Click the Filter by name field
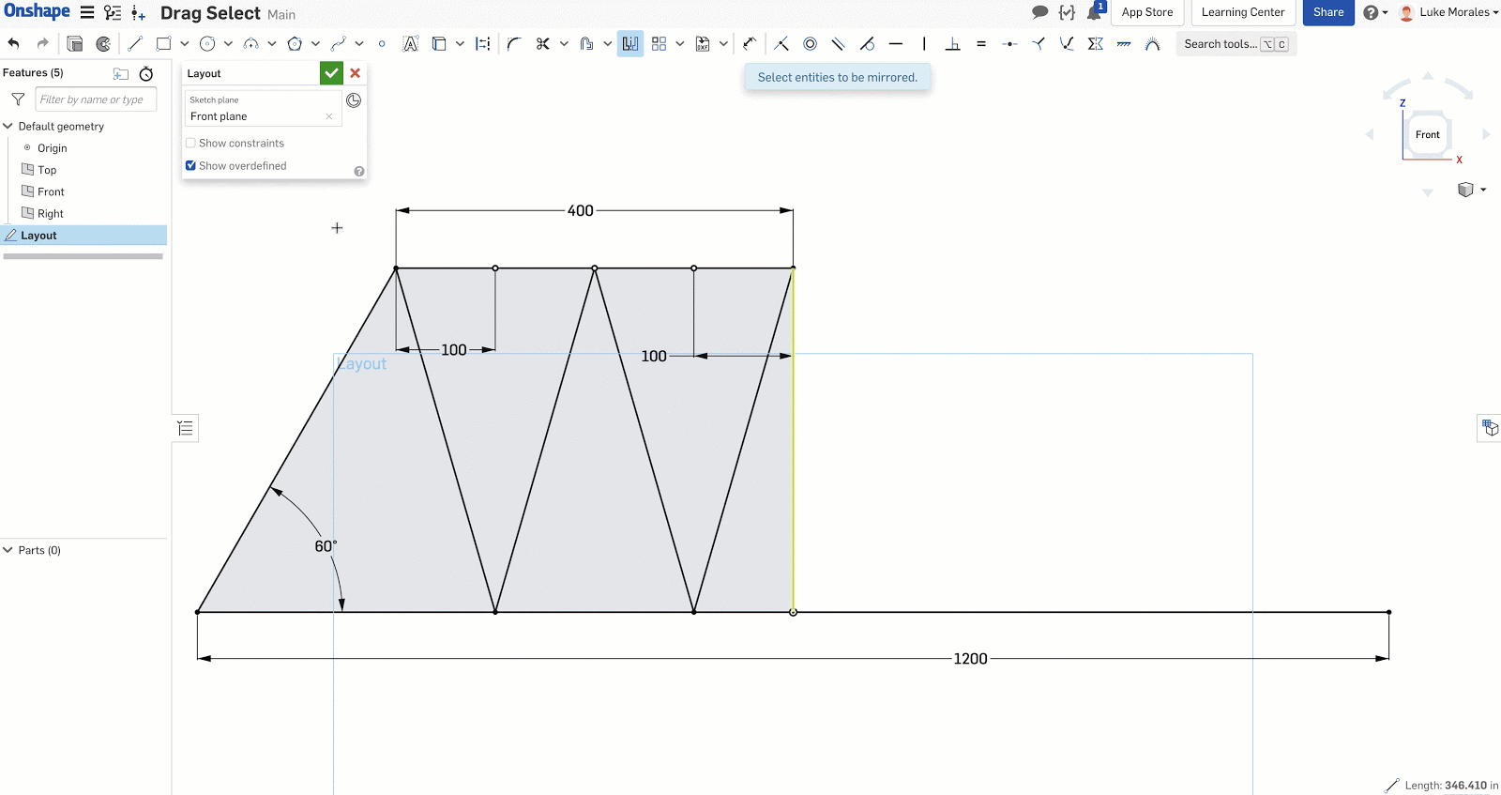The image size is (1501, 795). click(x=96, y=99)
